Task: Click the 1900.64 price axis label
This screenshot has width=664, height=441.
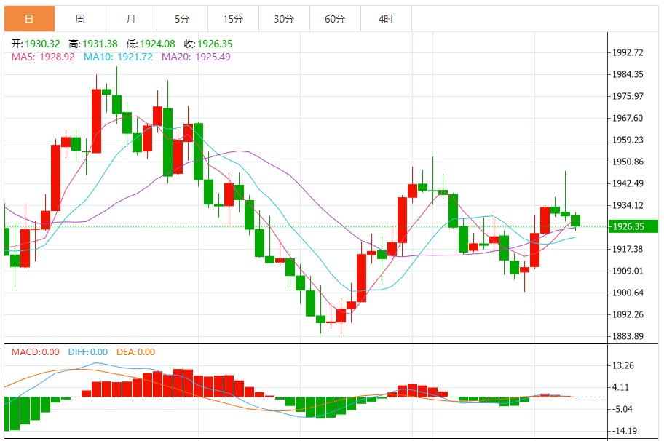Action: [x=628, y=293]
